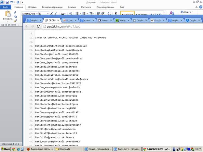Launch Chrome from the quick launch bar
The image size is (203, 152).
pyautogui.click(x=13, y=149)
